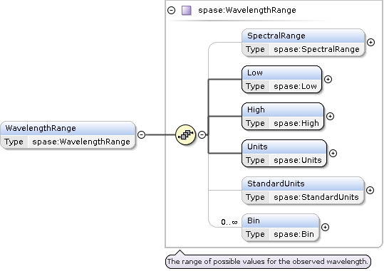Select the SpectralRange element node
Viewport: 384px width, 271px height.
click(x=303, y=43)
